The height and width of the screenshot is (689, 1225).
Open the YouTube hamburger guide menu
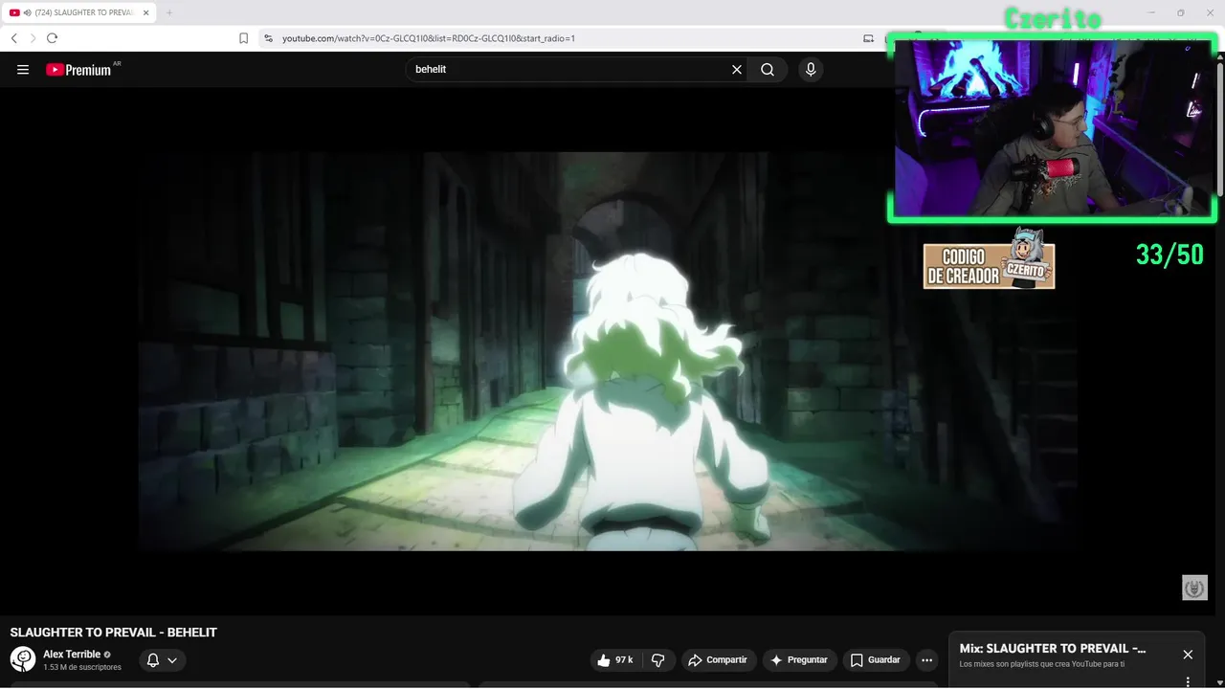coord(23,70)
